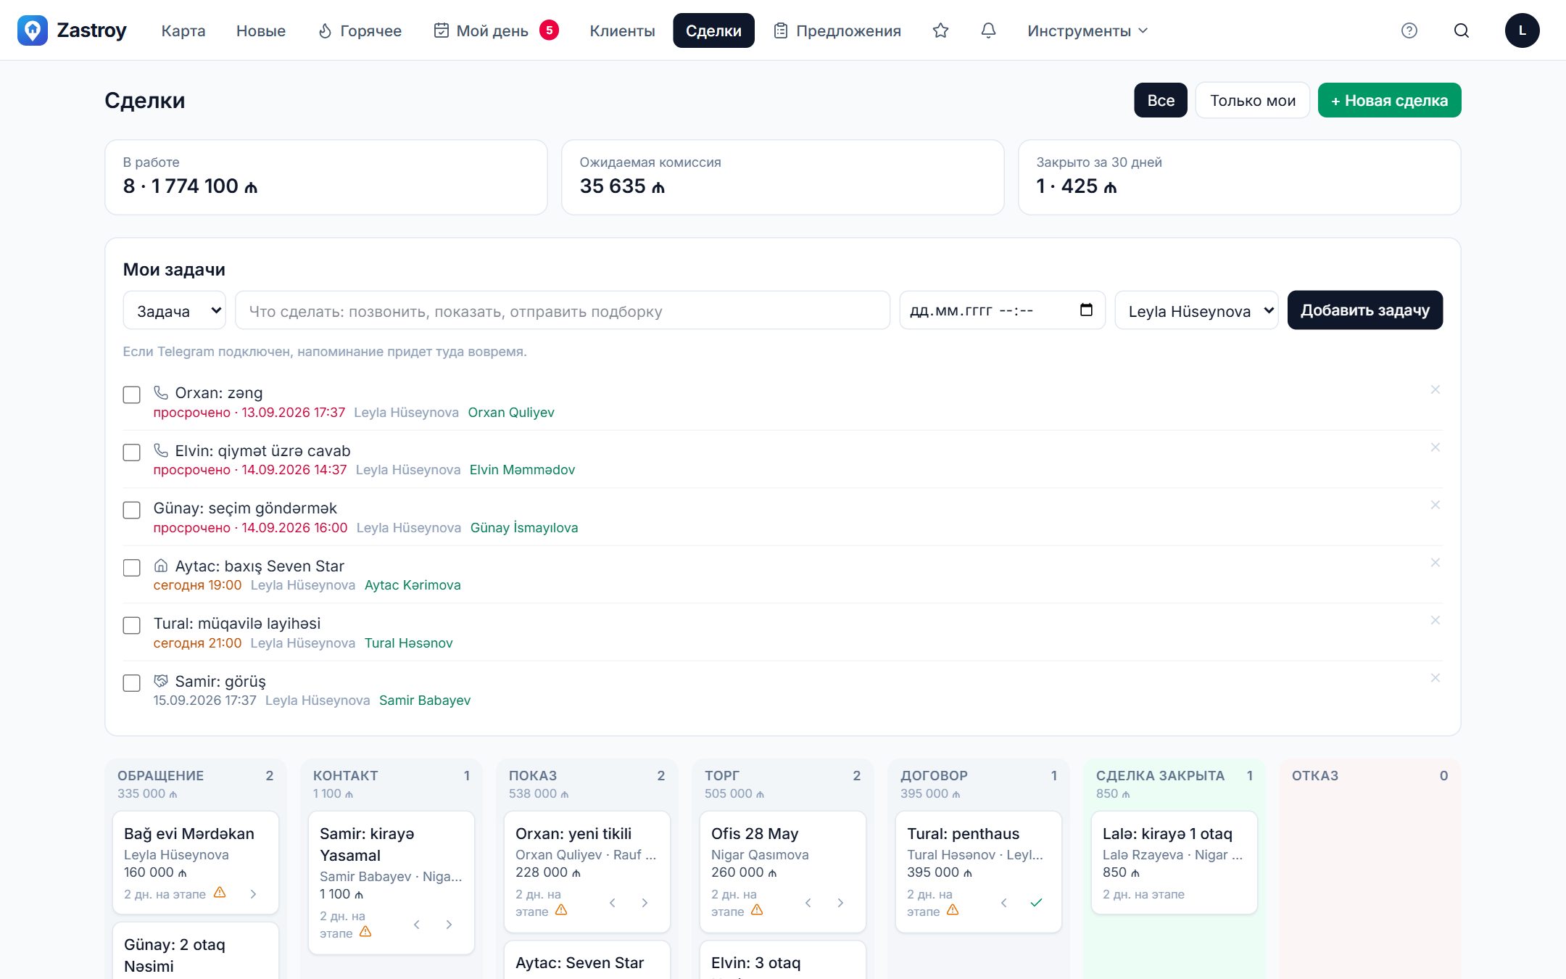Create a deal with Новая сделка

(1389, 100)
